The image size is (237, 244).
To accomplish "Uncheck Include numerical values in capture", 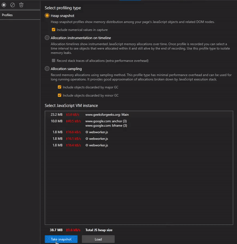I will click(x=54, y=30).
